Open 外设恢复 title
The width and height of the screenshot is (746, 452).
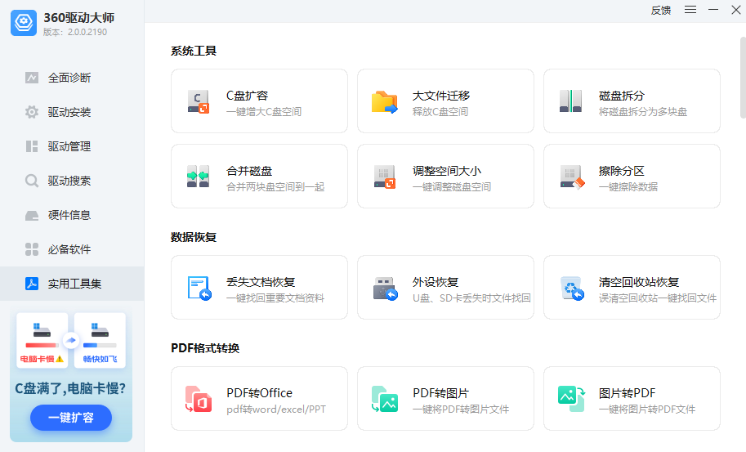436,282
